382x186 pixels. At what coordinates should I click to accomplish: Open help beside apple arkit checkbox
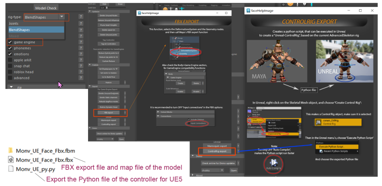pyautogui.click(x=81, y=60)
